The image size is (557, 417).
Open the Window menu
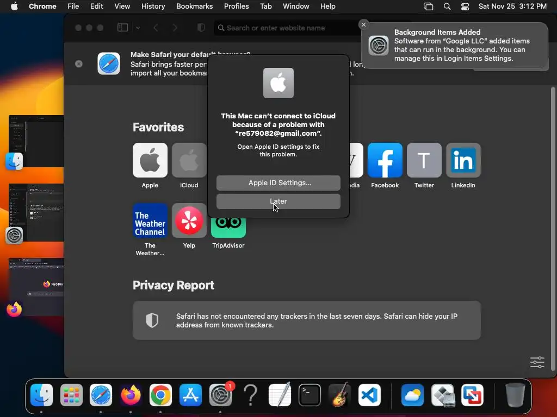point(296,7)
